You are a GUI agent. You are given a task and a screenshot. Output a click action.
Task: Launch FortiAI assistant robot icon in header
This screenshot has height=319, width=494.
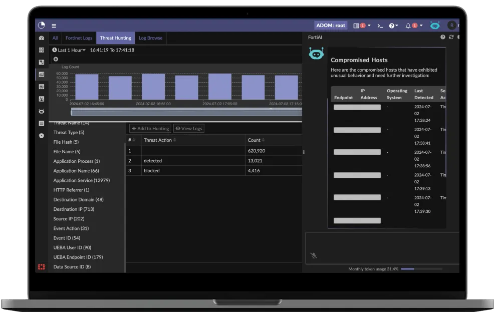tap(435, 26)
